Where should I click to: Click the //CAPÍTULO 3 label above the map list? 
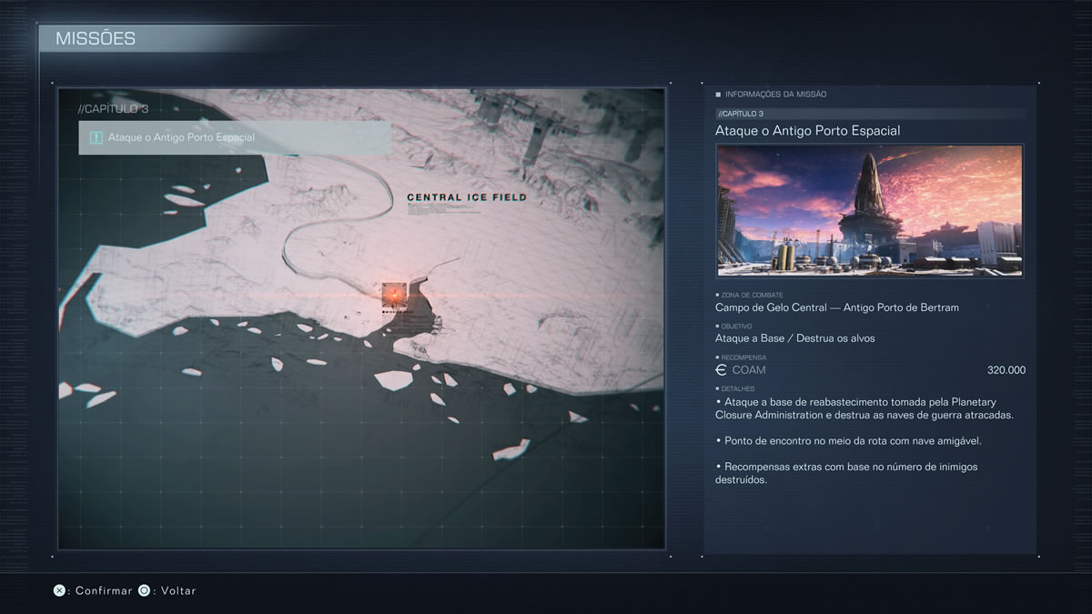pyautogui.click(x=114, y=109)
